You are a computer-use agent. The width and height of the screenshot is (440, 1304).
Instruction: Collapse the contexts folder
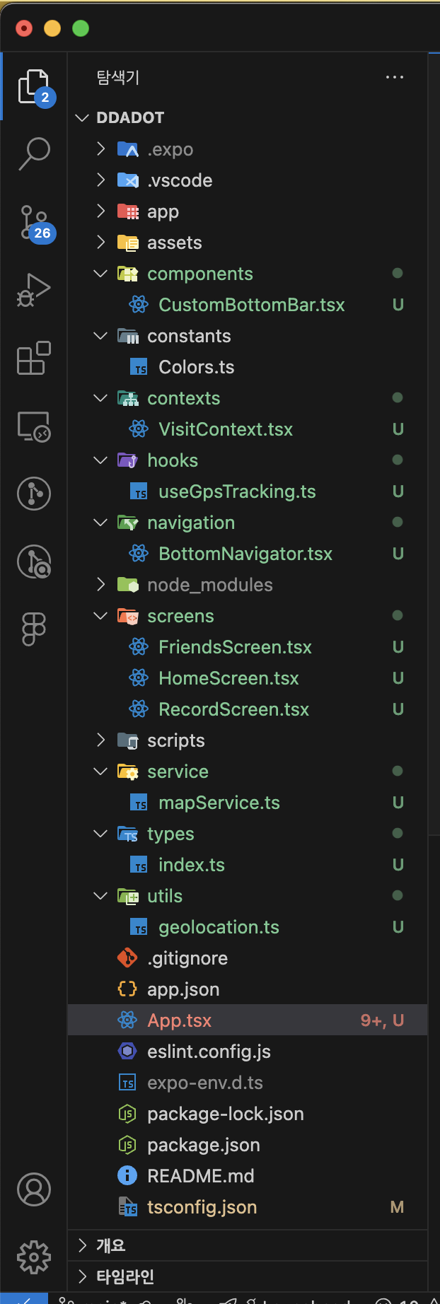pyautogui.click(x=100, y=397)
